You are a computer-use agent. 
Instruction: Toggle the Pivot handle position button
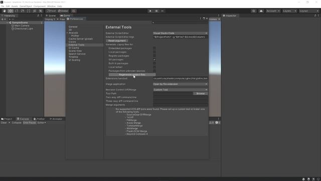coord(51,11)
